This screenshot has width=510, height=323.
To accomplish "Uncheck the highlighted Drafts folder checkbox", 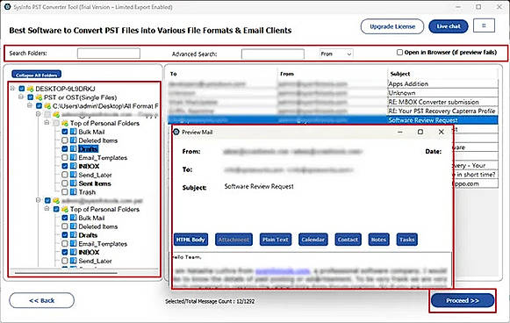I will pyautogui.click(x=65, y=148).
